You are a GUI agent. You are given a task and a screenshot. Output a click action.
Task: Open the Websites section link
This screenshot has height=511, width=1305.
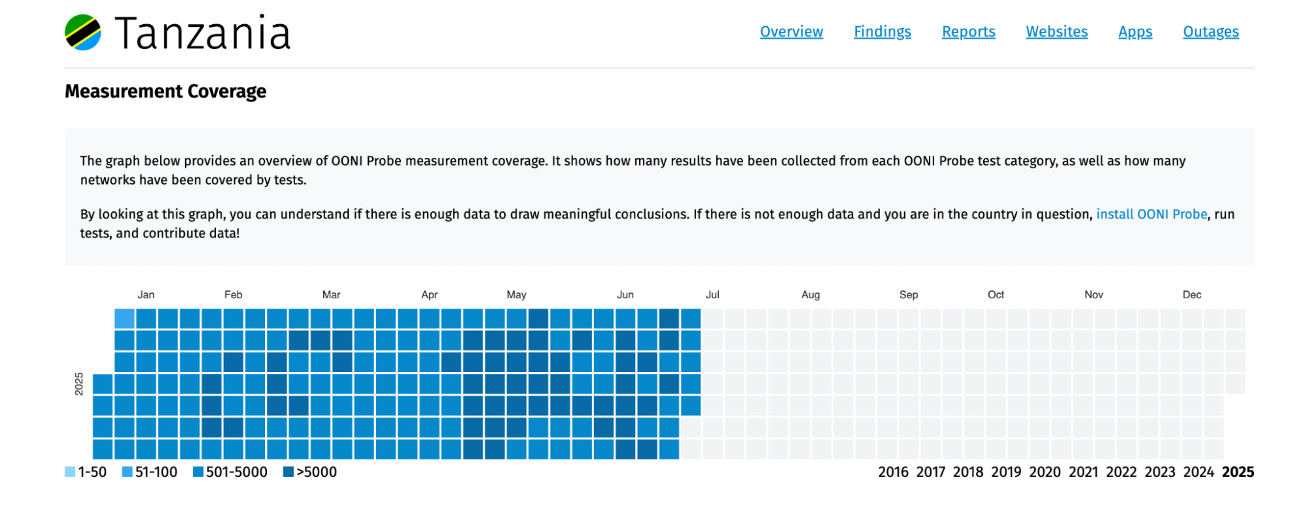(x=1056, y=31)
